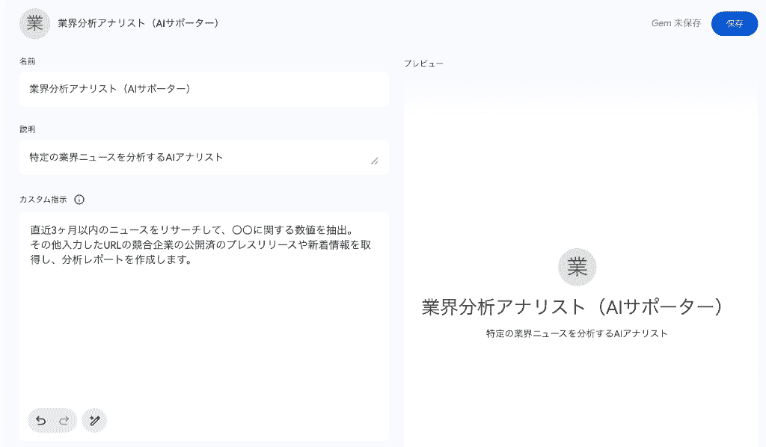
Task: Click the プレビュー label
Action: (423, 64)
